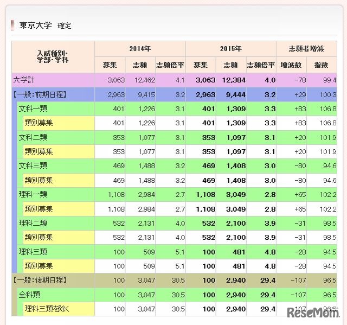This screenshot has height=325, width=347.
Task: Select the 【一般:後期日程】 row label
Action: pyautogui.click(x=40, y=280)
